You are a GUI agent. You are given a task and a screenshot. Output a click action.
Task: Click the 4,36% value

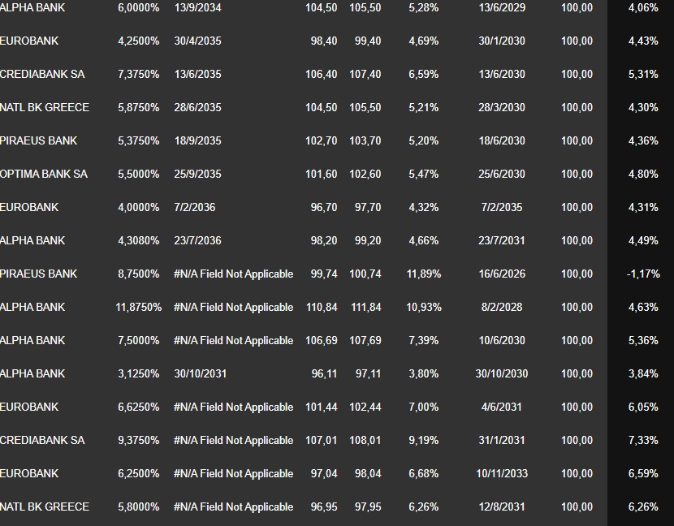click(643, 141)
